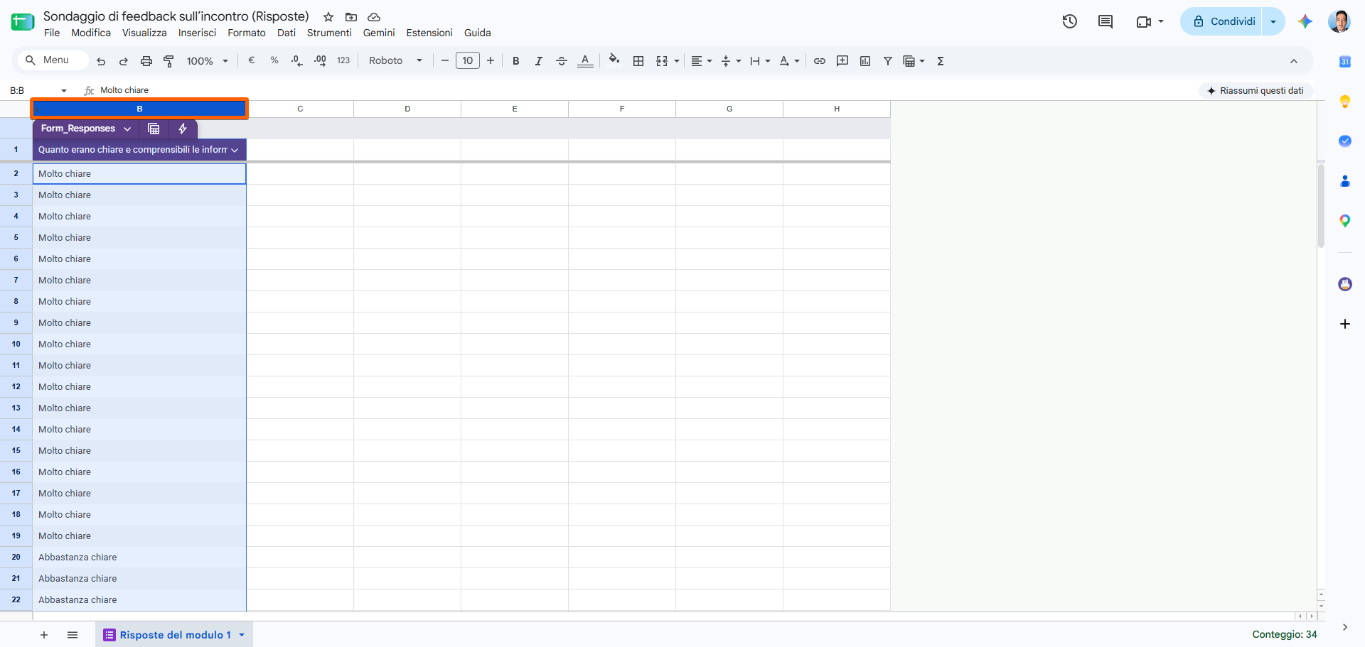Open the Inserisci menu
Screen dimensions: 1365x647
[x=197, y=33]
